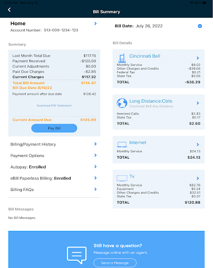The height and width of the screenshot is (268, 213).
Task: Tap the Wi-Fi status icon
Action: point(192,3)
